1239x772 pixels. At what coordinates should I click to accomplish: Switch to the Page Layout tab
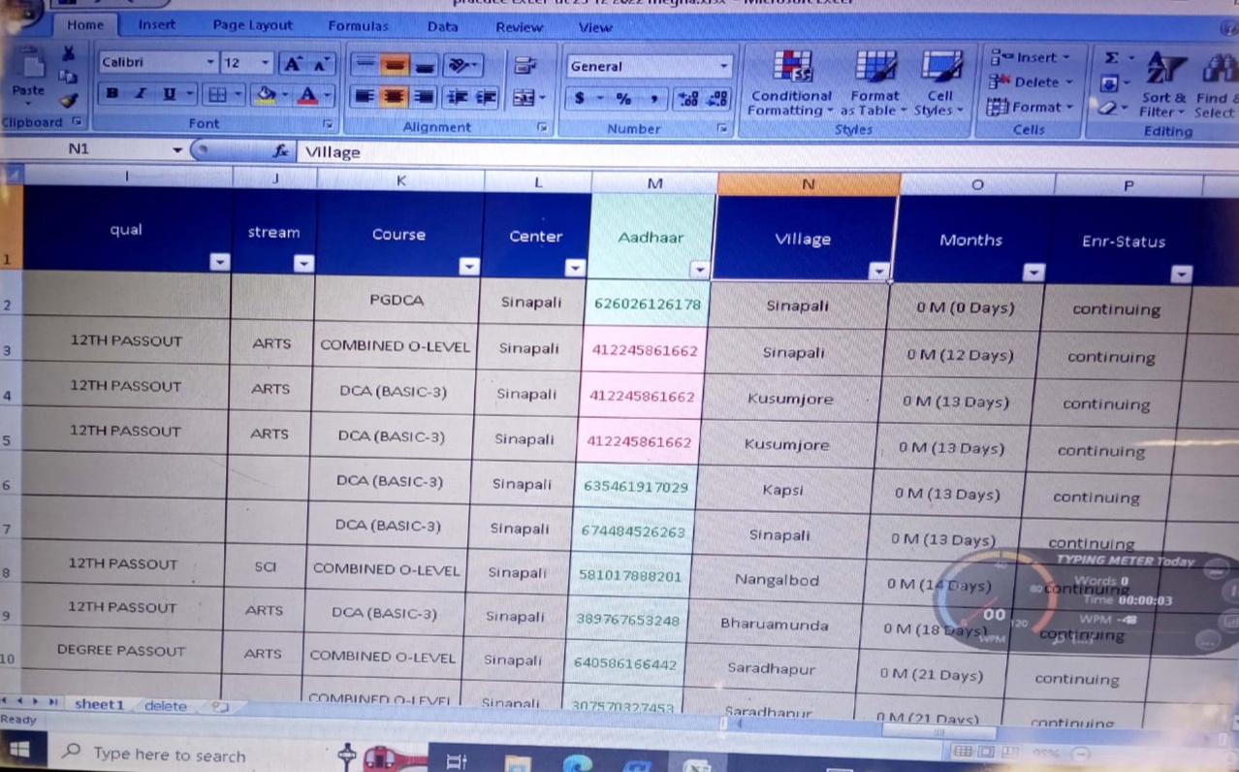252,26
